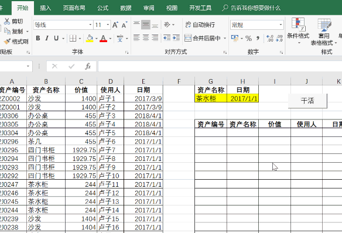Click the insert function fx icon
Viewport: 342px width, 233px height.
tap(88, 66)
